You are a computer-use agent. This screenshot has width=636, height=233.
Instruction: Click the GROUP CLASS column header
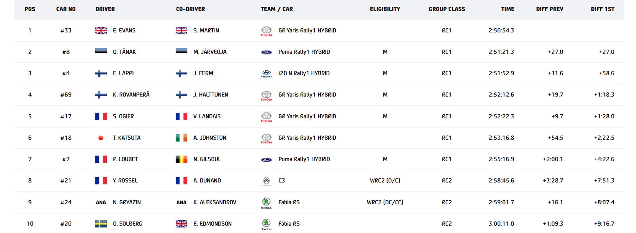pyautogui.click(x=447, y=9)
